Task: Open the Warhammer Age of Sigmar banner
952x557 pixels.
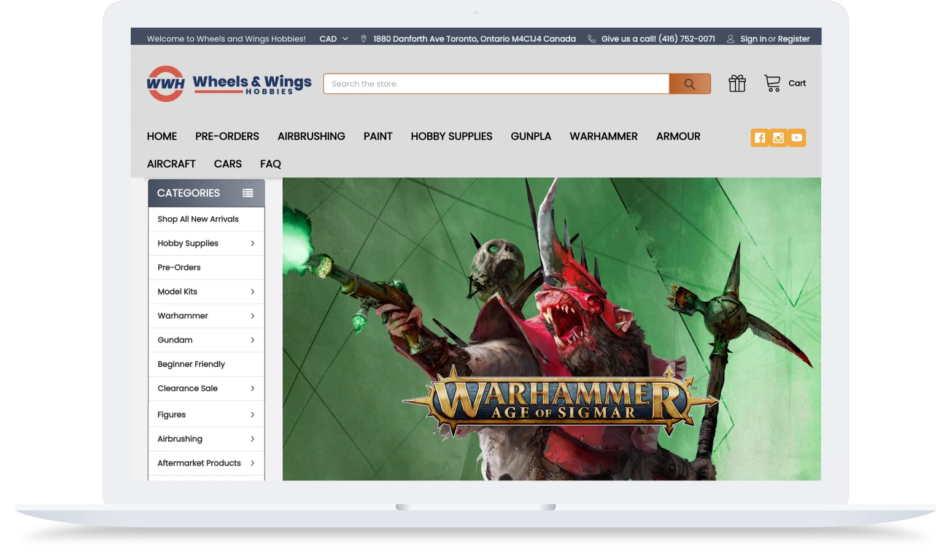Action: point(552,329)
